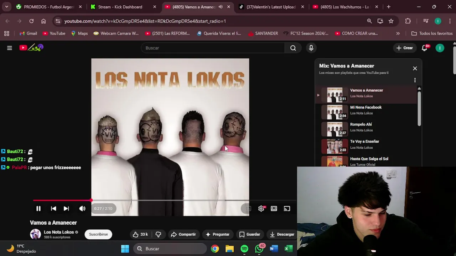The image size is (456, 256).
Task: Open the Crear create menu
Action: click(404, 48)
